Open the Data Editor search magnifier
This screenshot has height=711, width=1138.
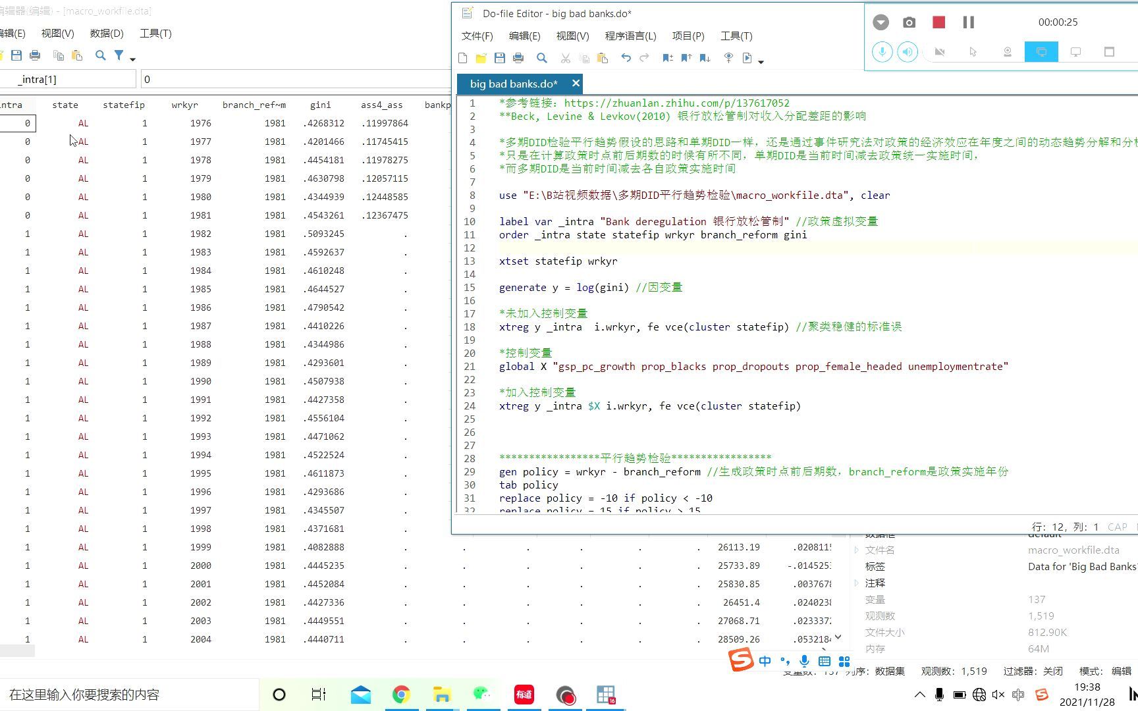[x=100, y=55]
